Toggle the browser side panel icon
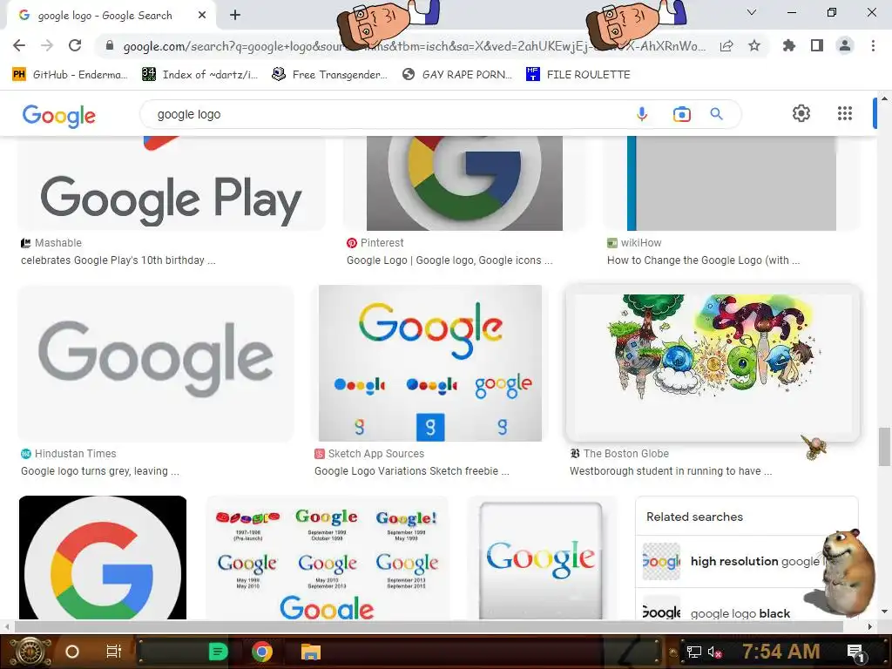 [x=817, y=45]
